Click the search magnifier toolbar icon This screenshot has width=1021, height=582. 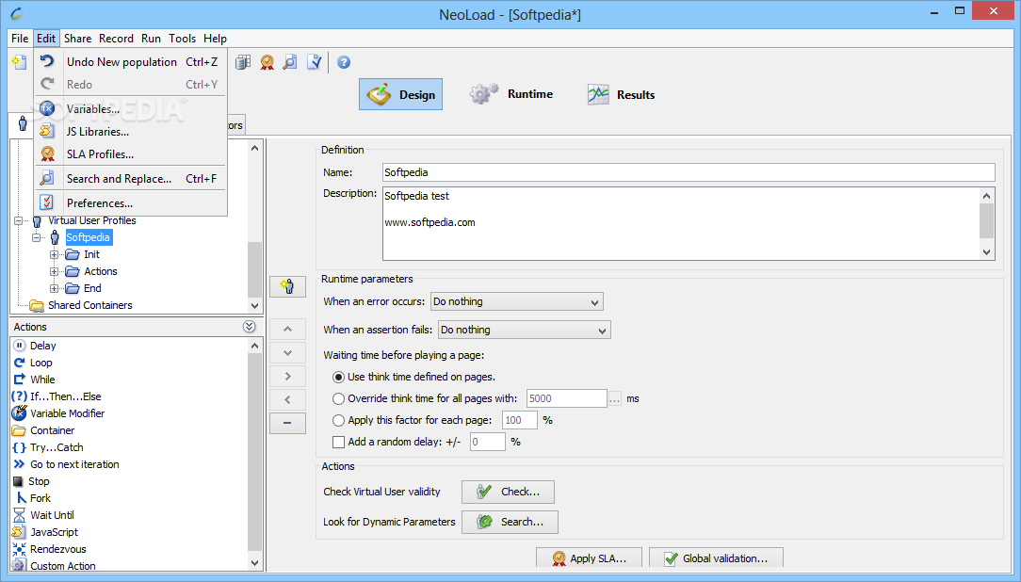click(x=290, y=62)
